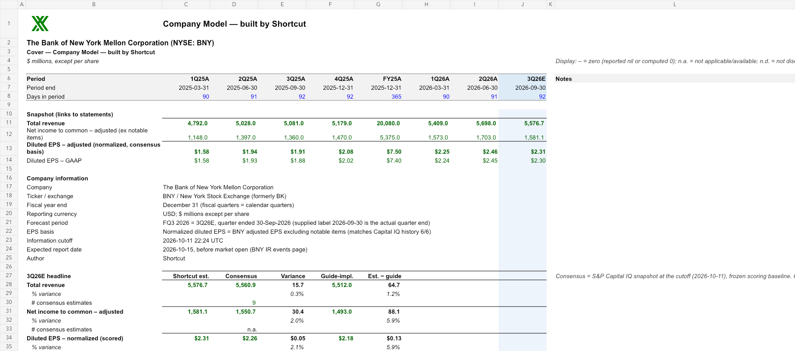Screen dimensions: 795x351
Task: Click the FY25A GAAP diluted EPS $7.40
Action: coord(394,160)
